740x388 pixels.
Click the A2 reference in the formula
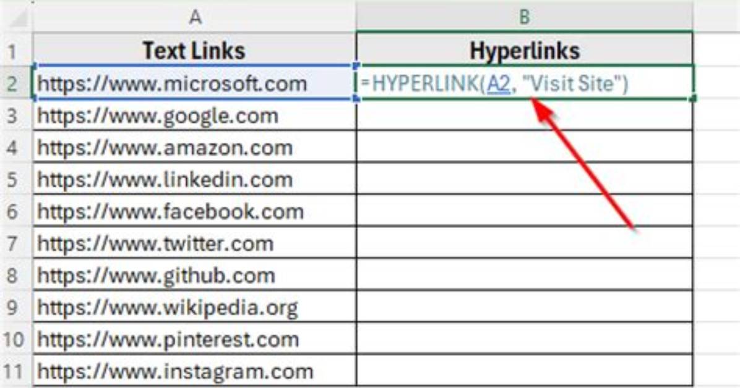[499, 84]
